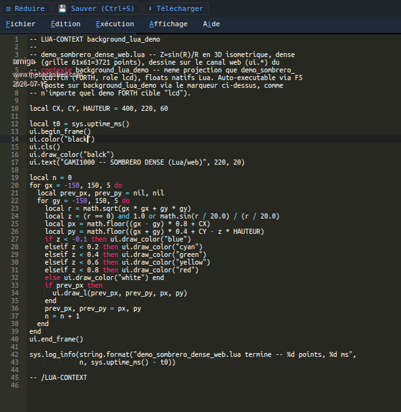Click line number 33 in the gutter
Image resolution: width=401 pixels, height=412 pixels.
point(15,285)
